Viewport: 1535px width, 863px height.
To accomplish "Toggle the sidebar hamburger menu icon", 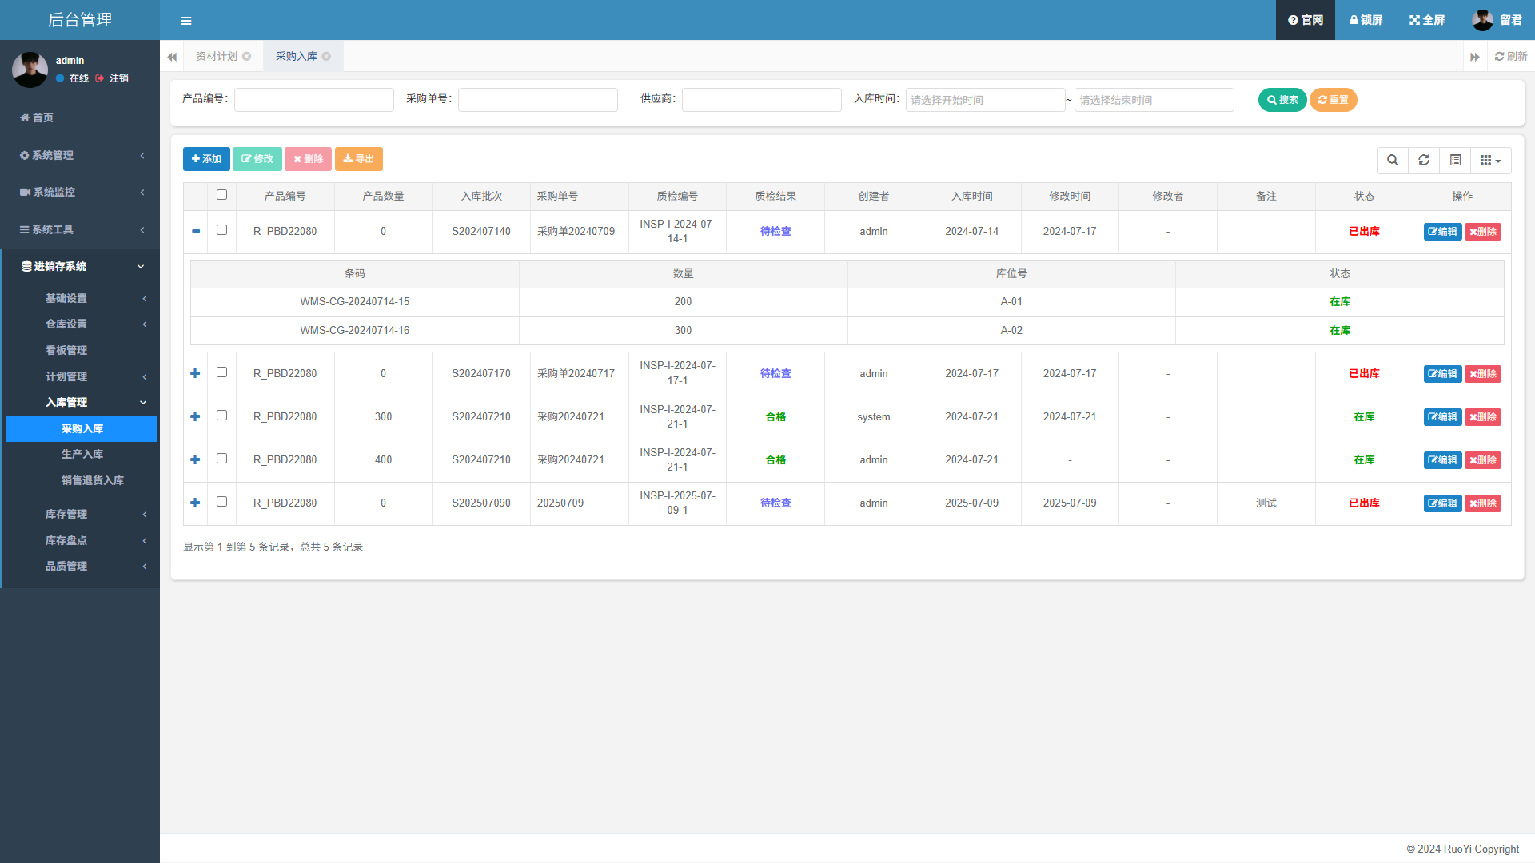I will click(x=186, y=21).
